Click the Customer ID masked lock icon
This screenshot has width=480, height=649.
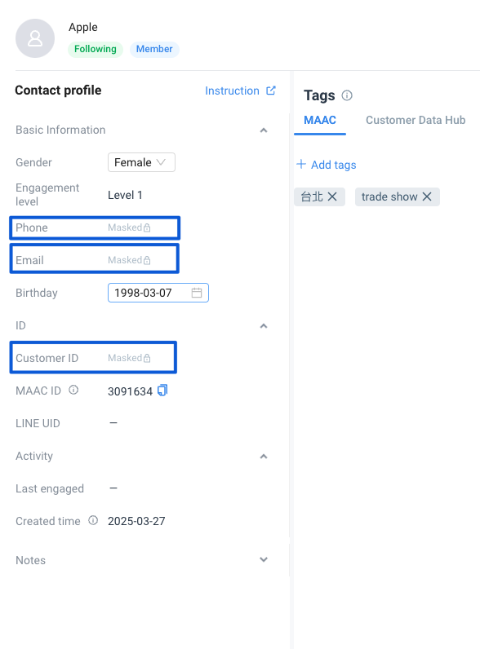[x=147, y=358]
